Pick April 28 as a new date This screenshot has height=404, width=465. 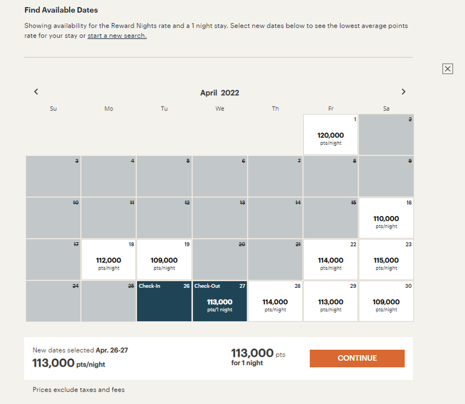275,301
